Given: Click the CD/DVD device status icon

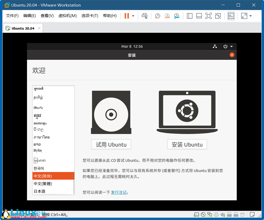Looking at the screenshot, I should pos(203,214).
